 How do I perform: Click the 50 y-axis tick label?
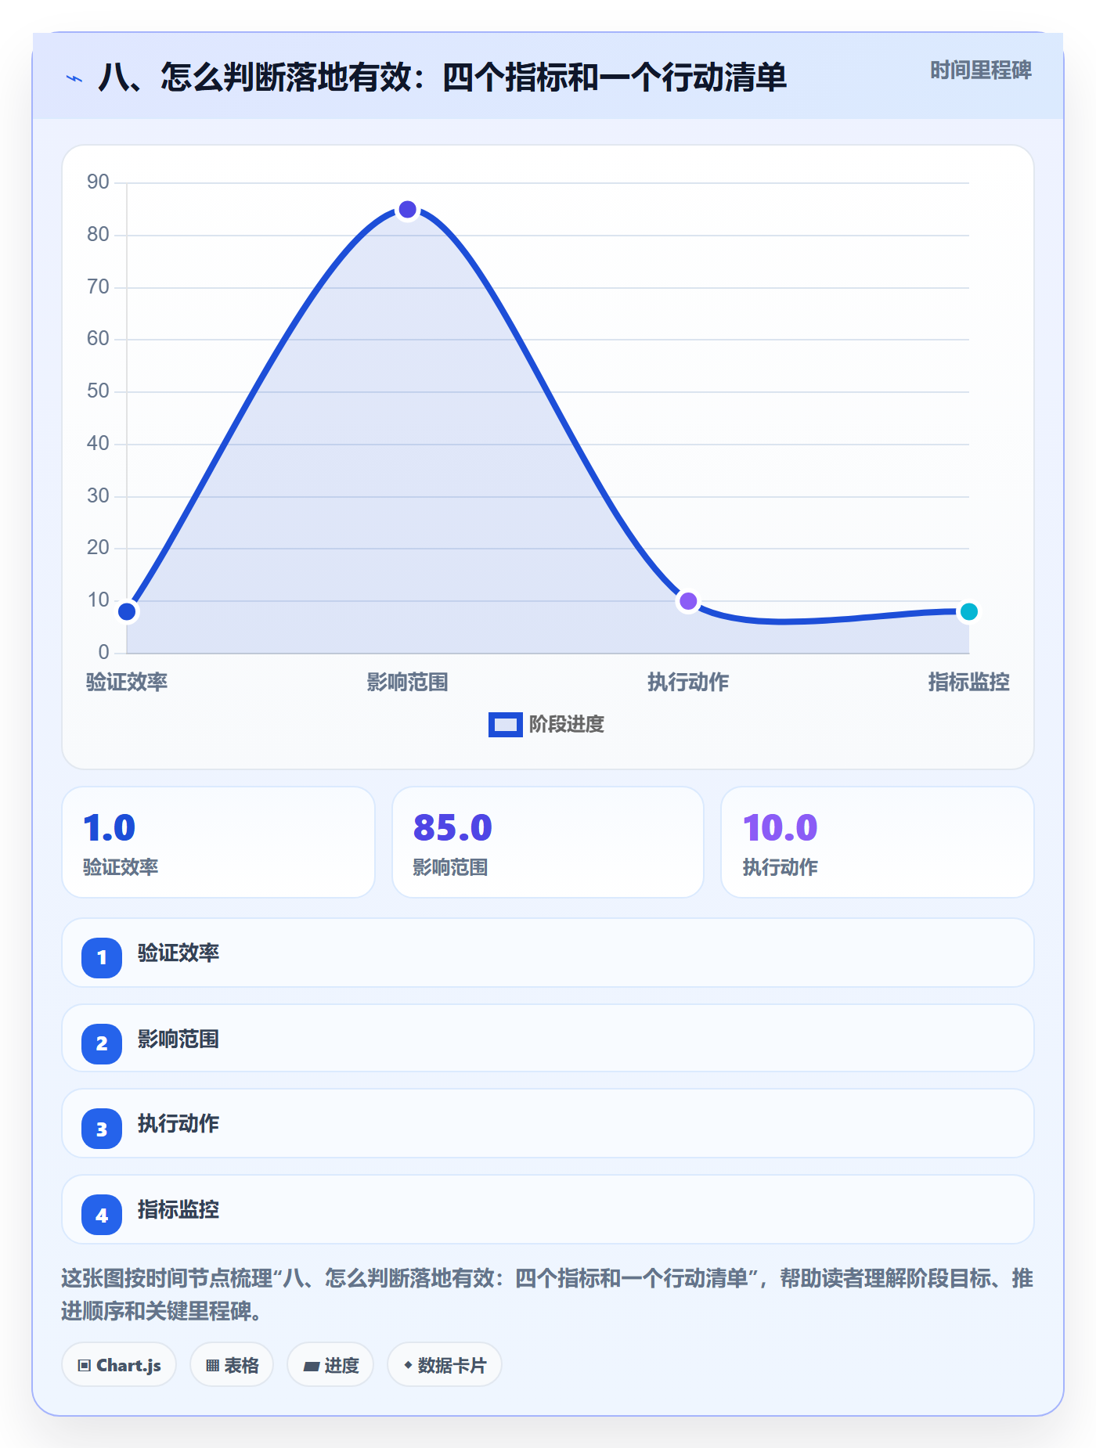pyautogui.click(x=98, y=391)
